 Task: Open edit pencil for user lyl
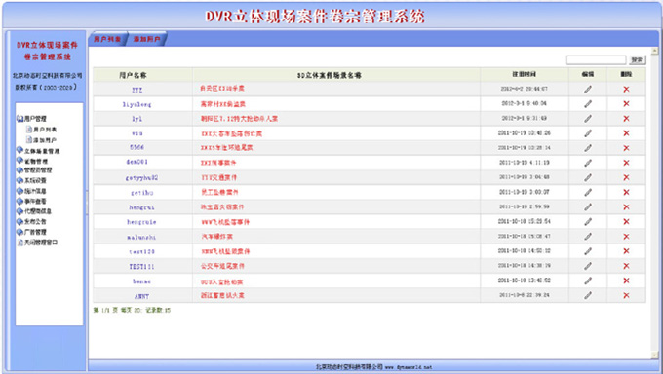coord(588,119)
